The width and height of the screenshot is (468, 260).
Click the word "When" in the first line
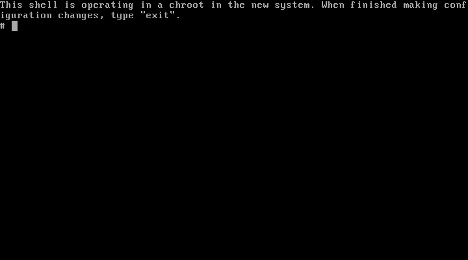pyautogui.click(x=333, y=5)
